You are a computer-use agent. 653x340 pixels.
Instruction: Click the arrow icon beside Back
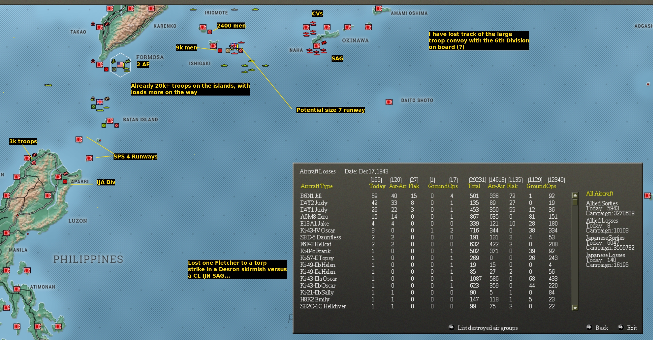589,327
